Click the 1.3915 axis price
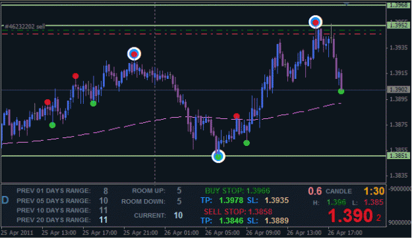The height and width of the screenshot is (238, 412). (399, 73)
